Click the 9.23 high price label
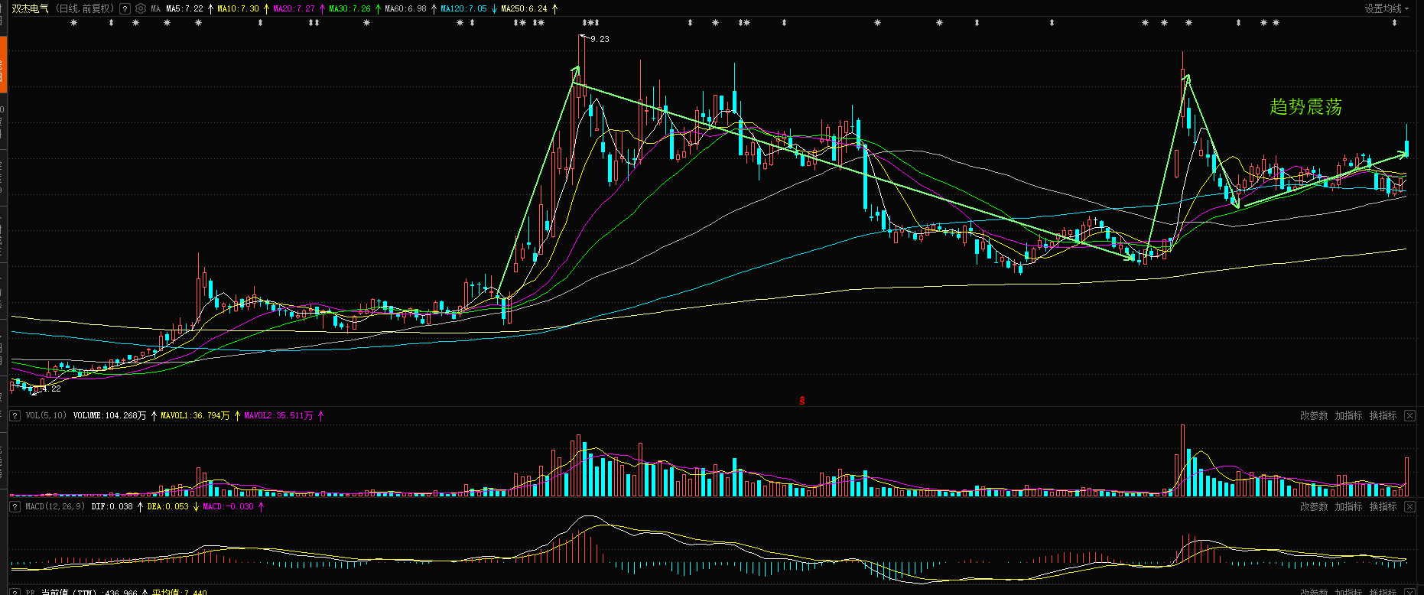Image resolution: width=1424 pixels, height=595 pixels. (600, 39)
